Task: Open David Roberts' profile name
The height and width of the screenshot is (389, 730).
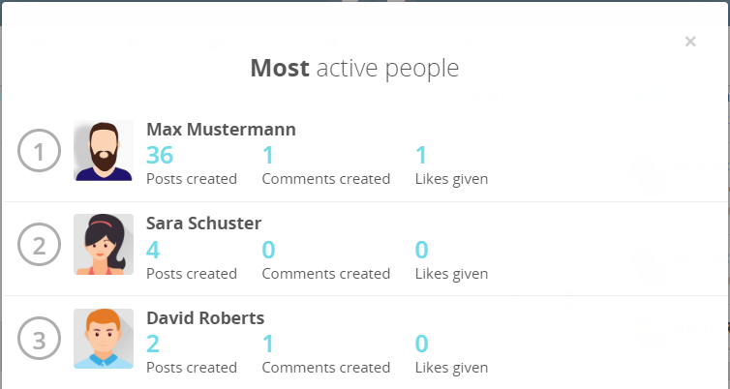Action: [205, 317]
